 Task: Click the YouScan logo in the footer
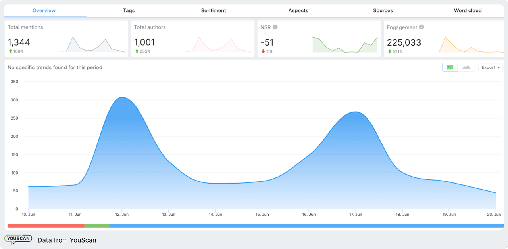pos(18,239)
